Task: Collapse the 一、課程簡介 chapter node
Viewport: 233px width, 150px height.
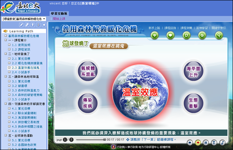Action: coord(6,40)
